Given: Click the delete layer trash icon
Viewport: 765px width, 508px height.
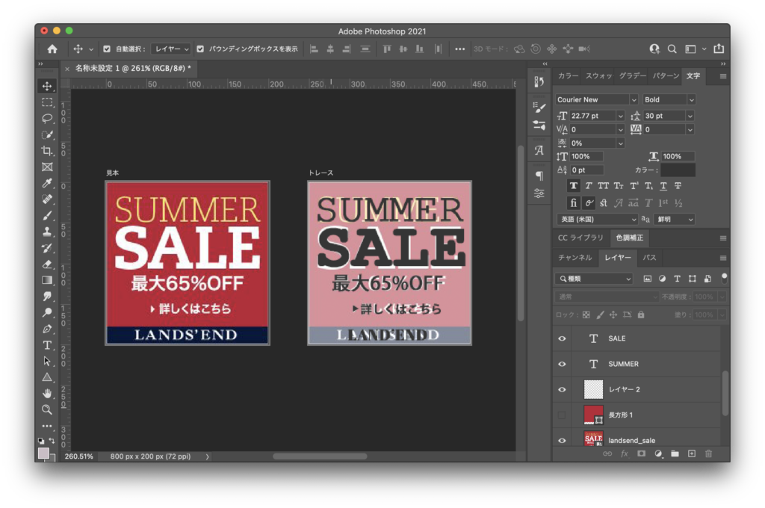Looking at the screenshot, I should (708, 453).
